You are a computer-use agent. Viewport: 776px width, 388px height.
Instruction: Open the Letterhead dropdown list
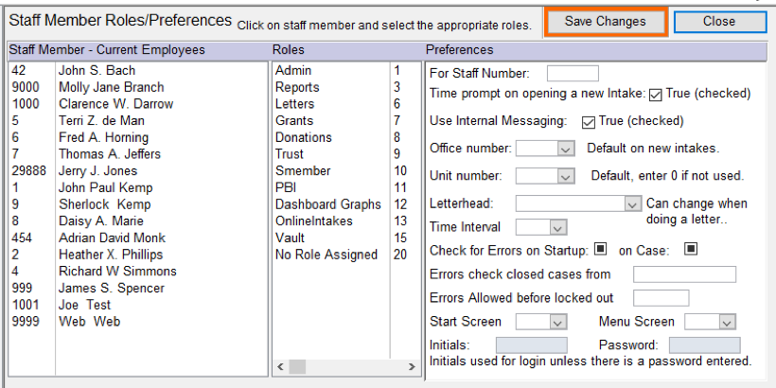632,203
